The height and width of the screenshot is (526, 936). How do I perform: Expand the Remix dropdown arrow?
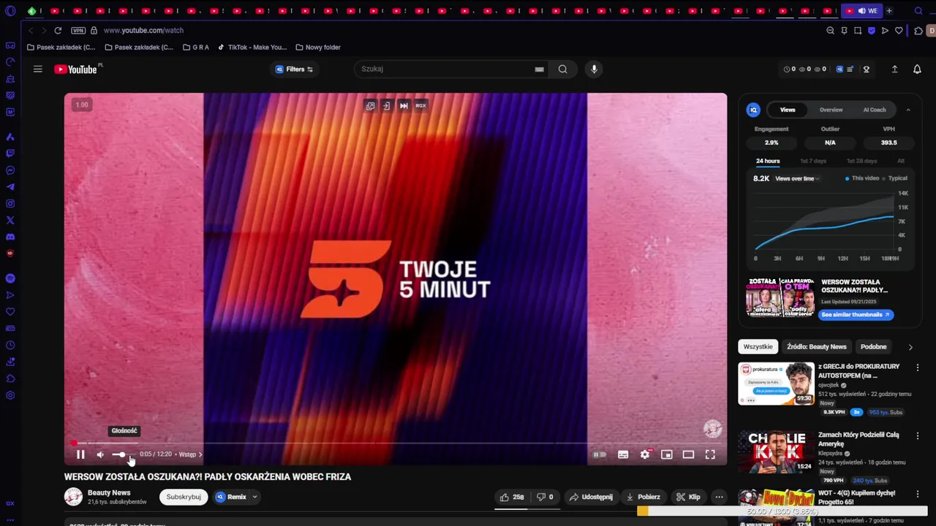coord(254,497)
